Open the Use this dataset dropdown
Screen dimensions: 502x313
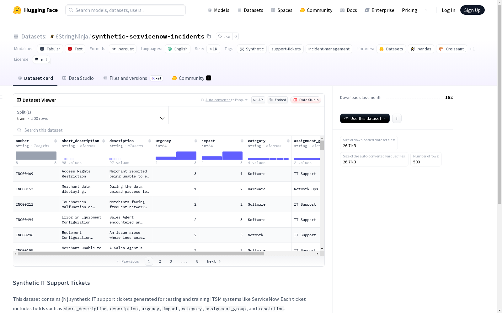365,118
